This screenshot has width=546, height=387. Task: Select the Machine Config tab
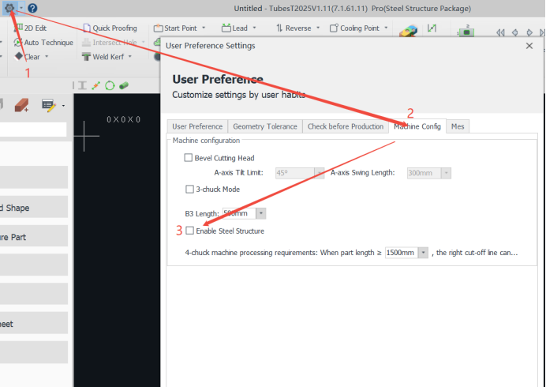417,126
